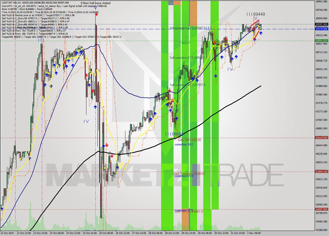Click the red price tag 66630.000

tap(322, 137)
